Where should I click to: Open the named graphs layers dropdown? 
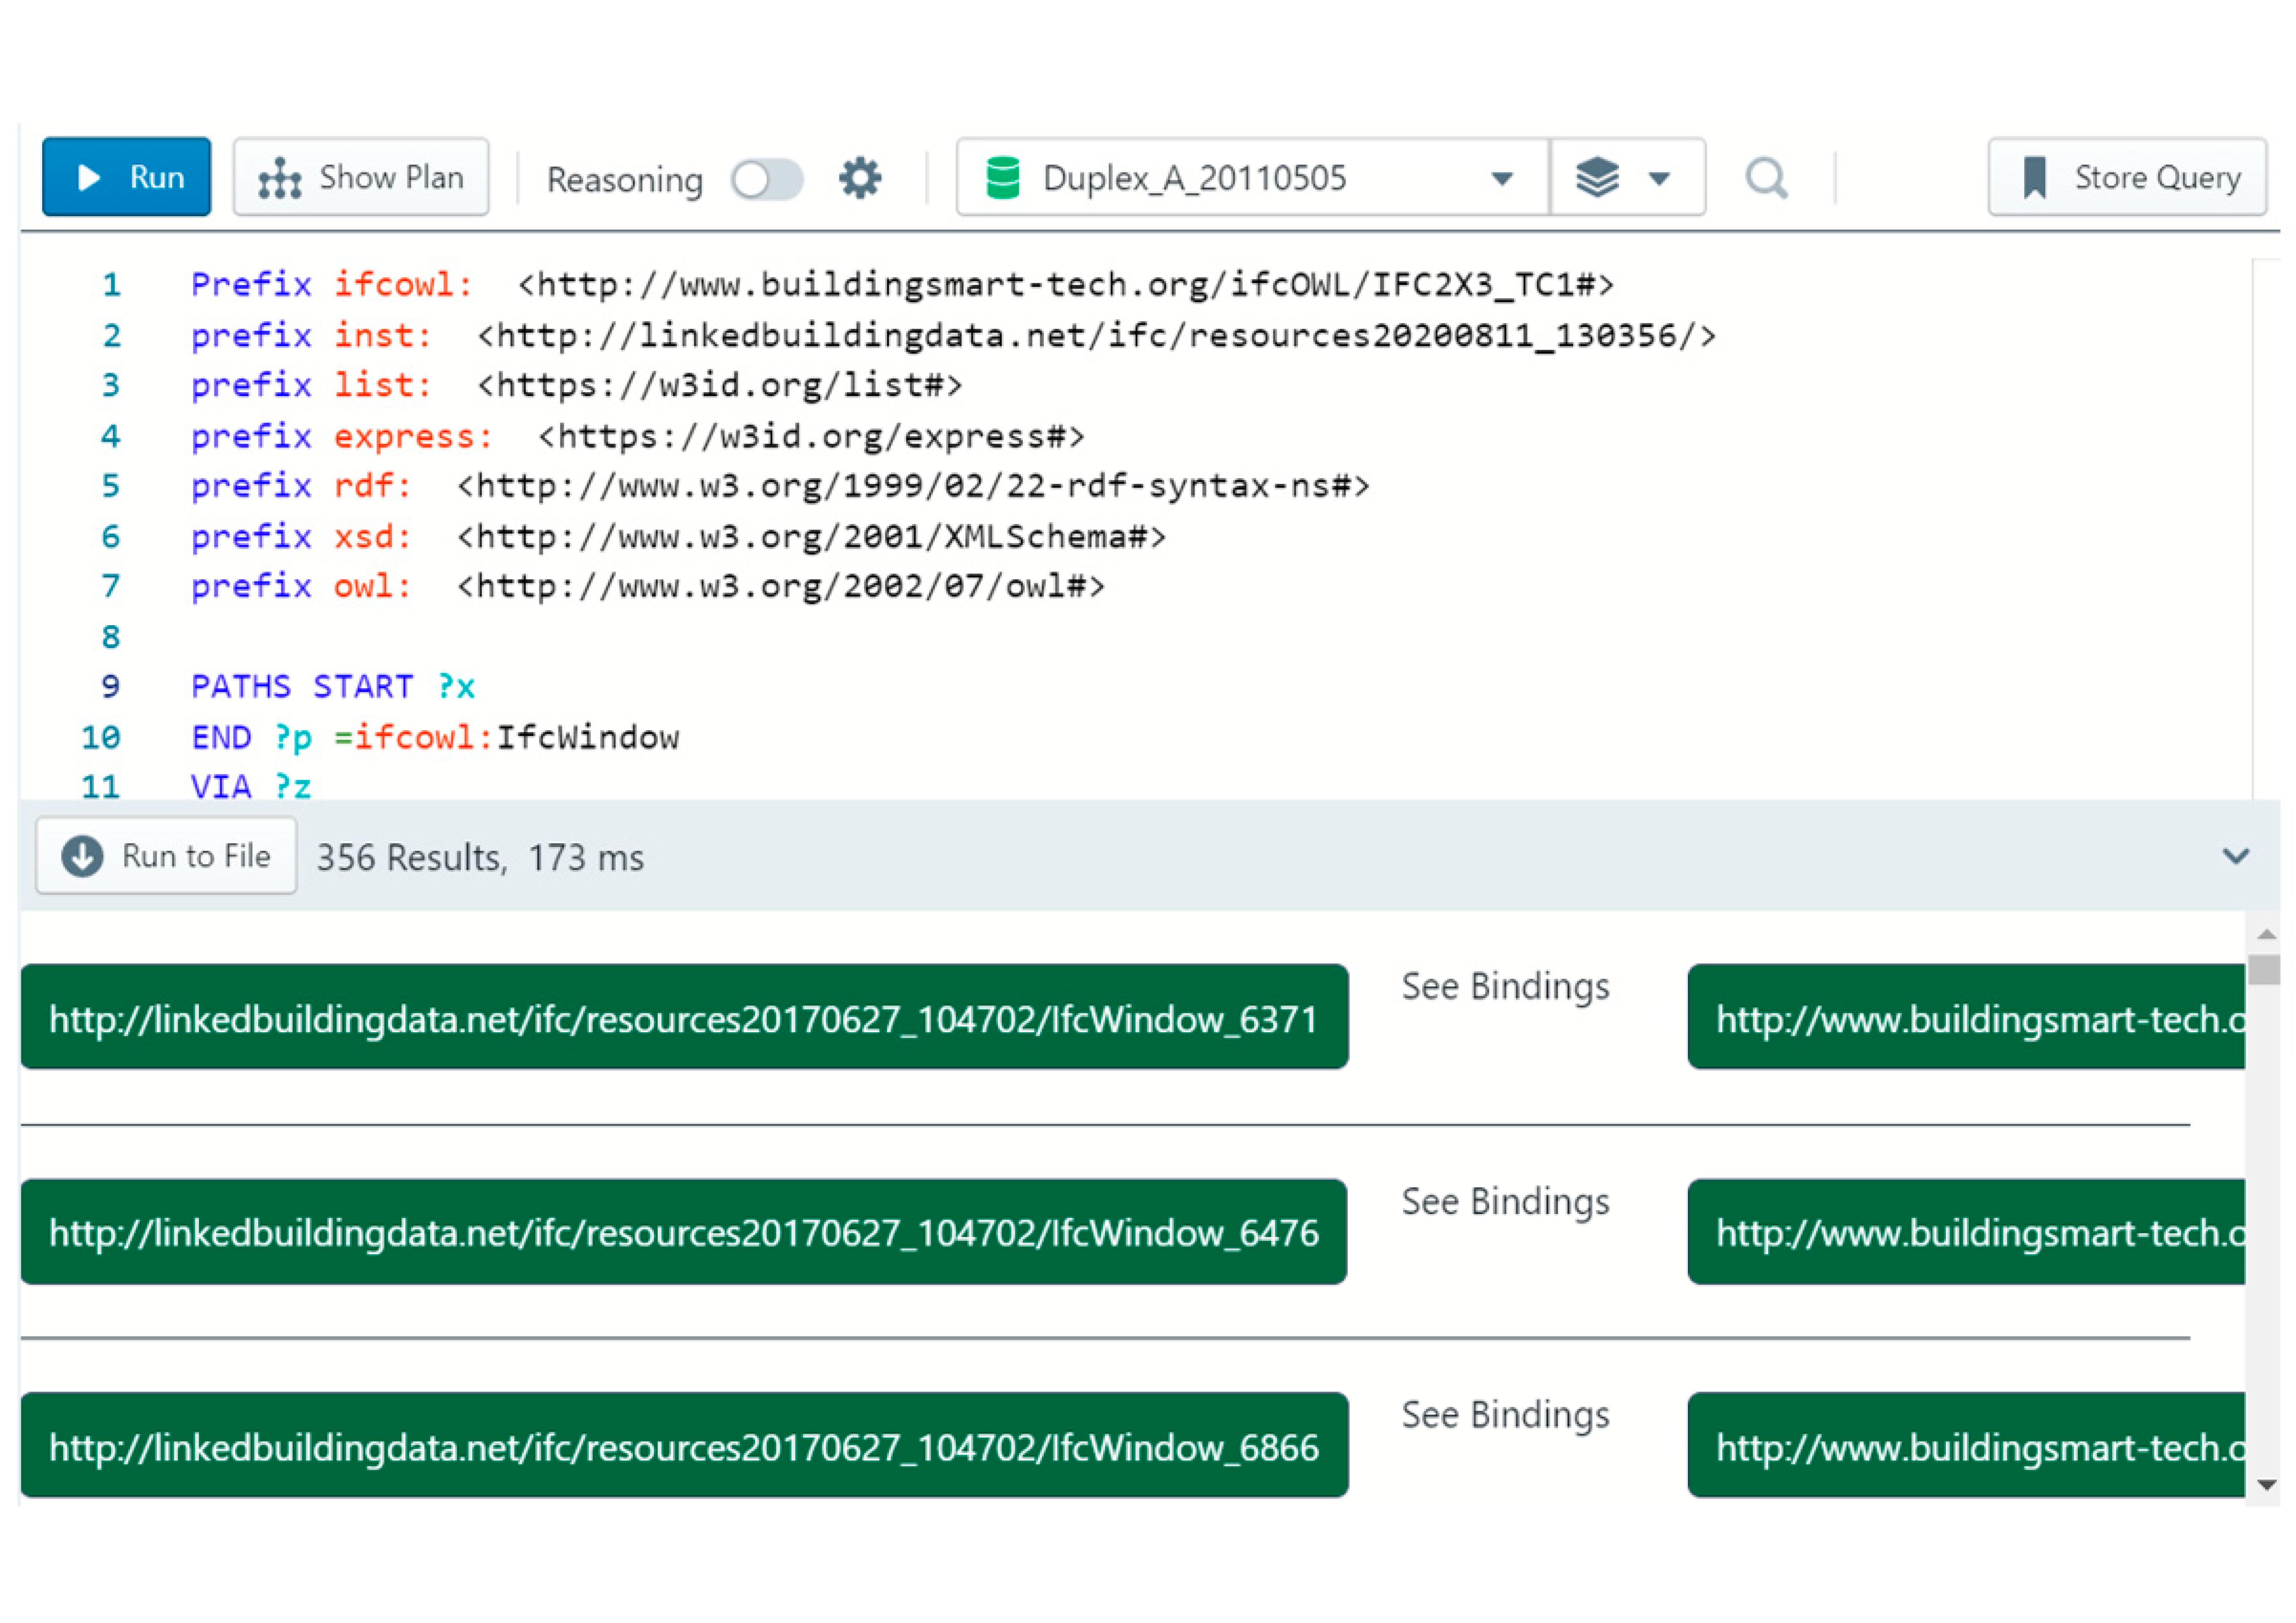(x=1659, y=179)
